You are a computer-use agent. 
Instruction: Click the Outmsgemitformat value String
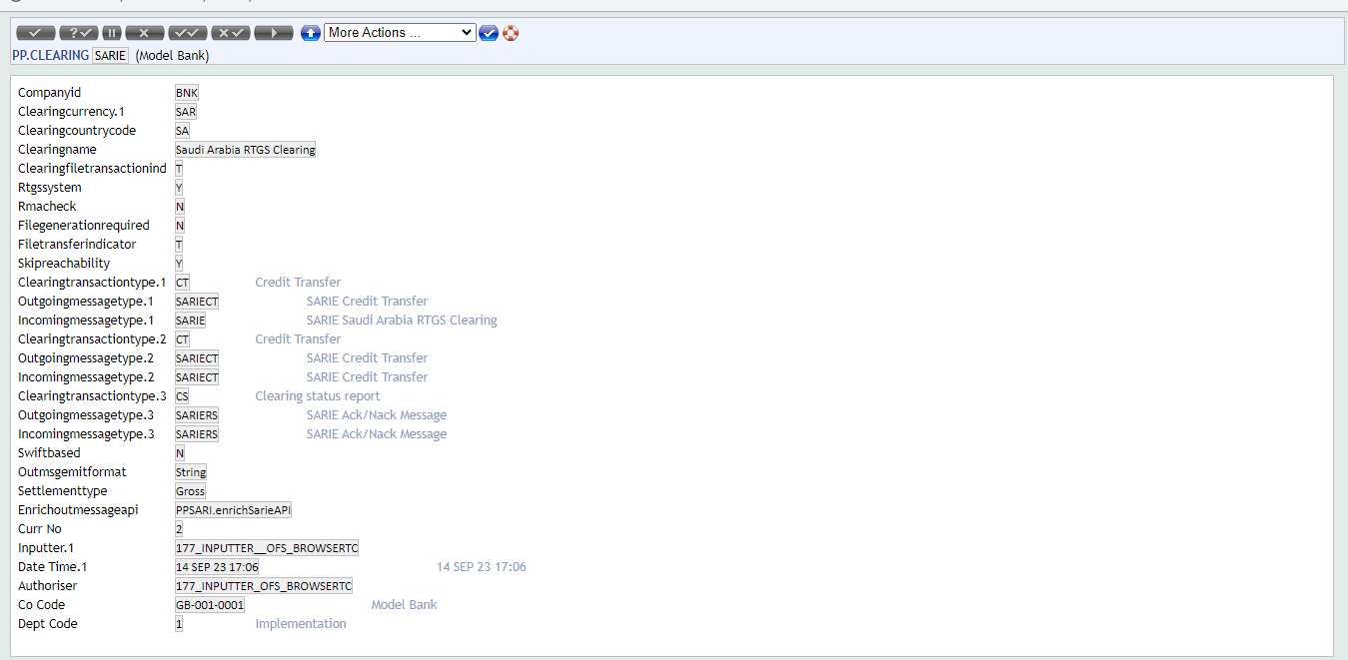pos(191,472)
